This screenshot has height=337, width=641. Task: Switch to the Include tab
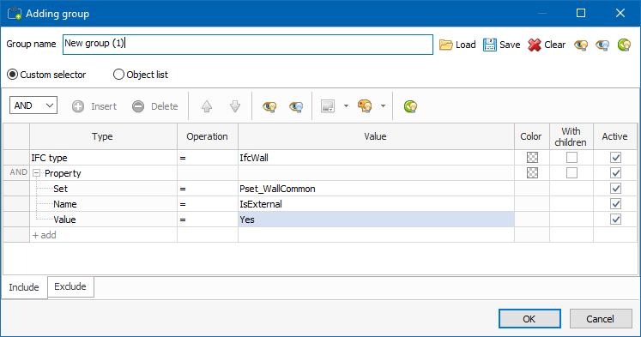pos(24,287)
